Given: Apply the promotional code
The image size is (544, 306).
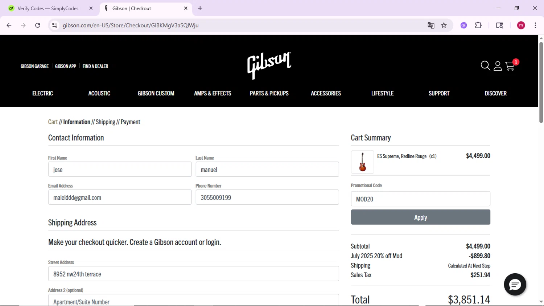Looking at the screenshot, I should (420, 217).
